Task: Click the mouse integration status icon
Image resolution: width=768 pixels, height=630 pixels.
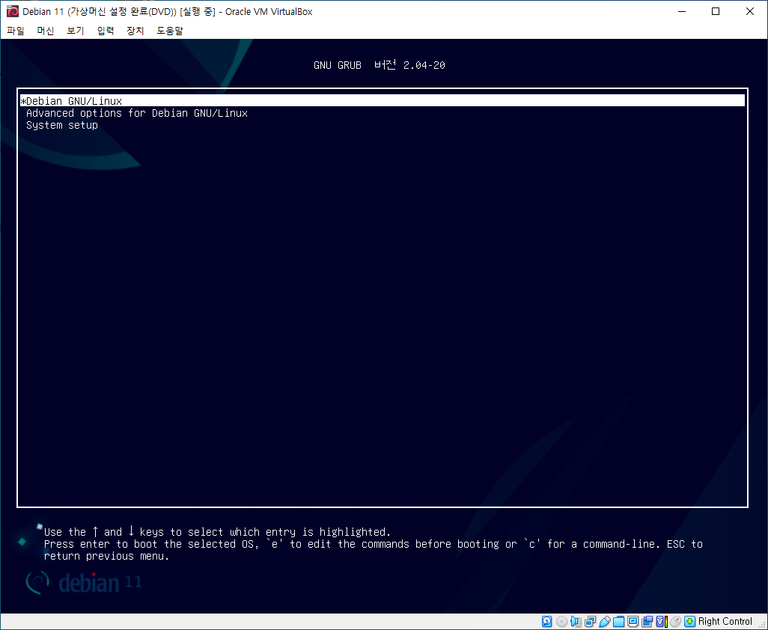Action: pos(675,622)
